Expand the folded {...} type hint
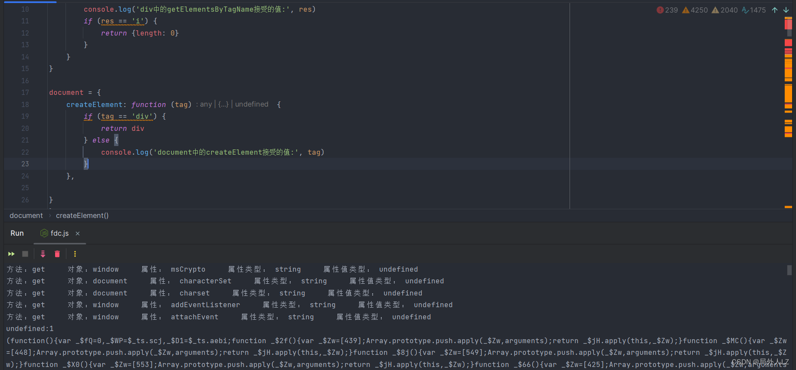This screenshot has height=370, width=796. pyautogui.click(x=223, y=104)
